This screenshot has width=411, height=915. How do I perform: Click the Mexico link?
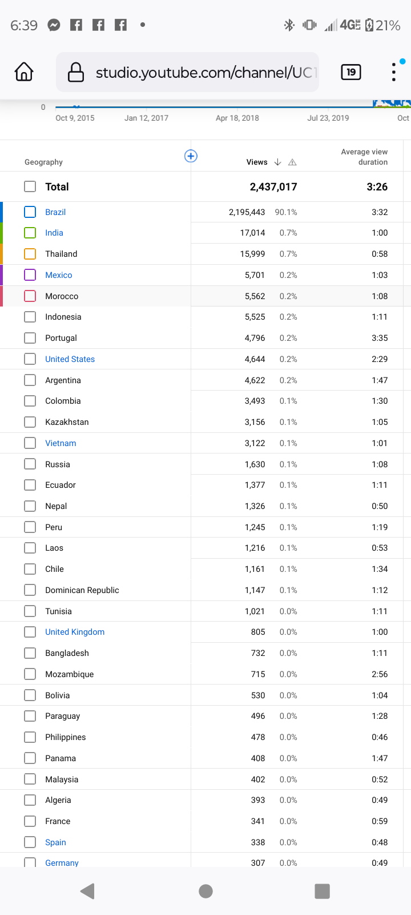[59, 275]
